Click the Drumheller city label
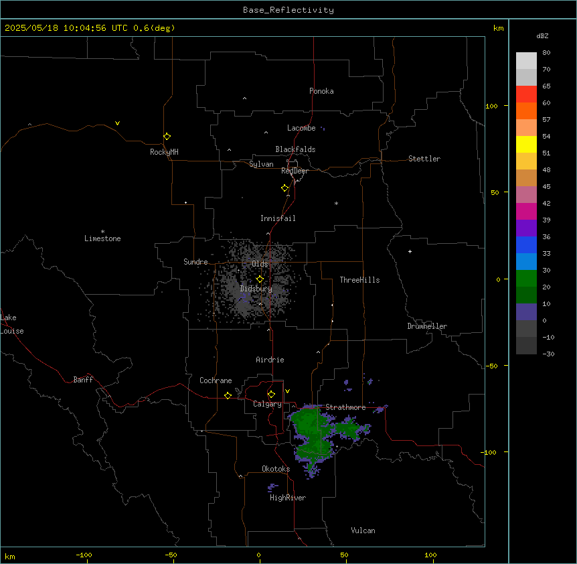 [427, 326]
